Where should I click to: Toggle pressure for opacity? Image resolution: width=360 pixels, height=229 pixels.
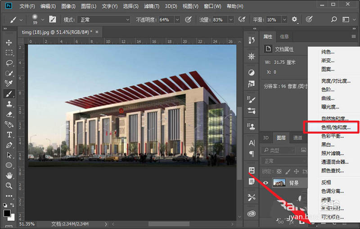point(188,19)
